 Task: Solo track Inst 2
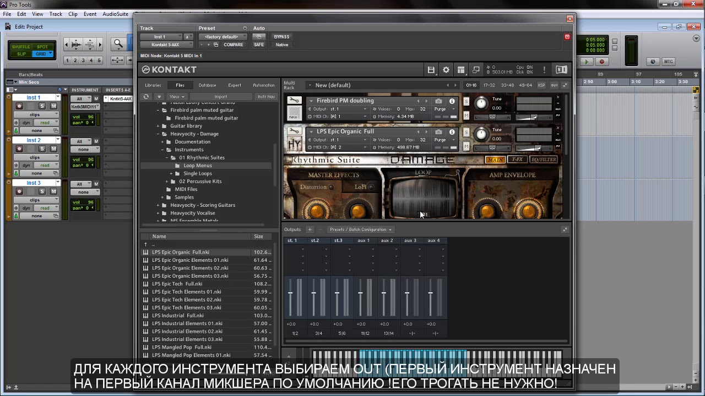(x=42, y=148)
